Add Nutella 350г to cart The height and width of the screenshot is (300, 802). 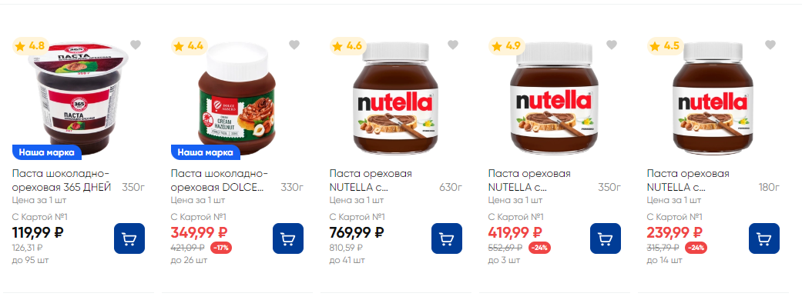(606, 238)
